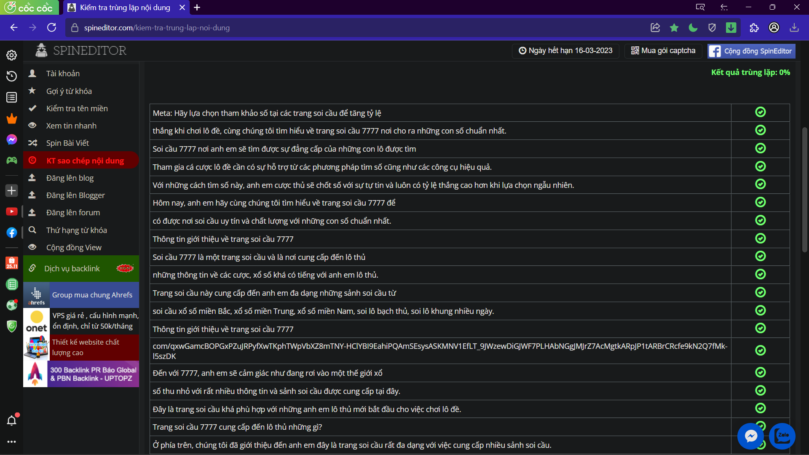The width and height of the screenshot is (809, 455).
Task: Click the Zalo chat bubble
Action: coord(782,436)
